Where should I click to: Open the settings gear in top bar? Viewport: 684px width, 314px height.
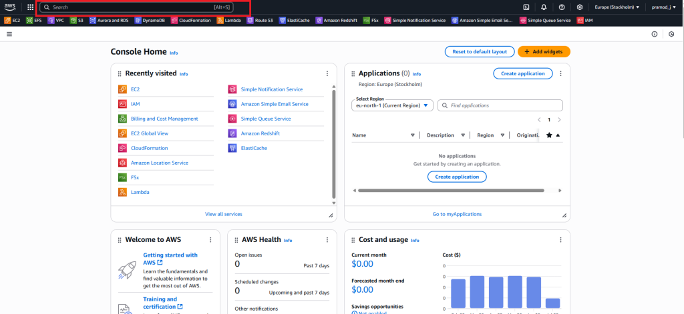tap(580, 7)
